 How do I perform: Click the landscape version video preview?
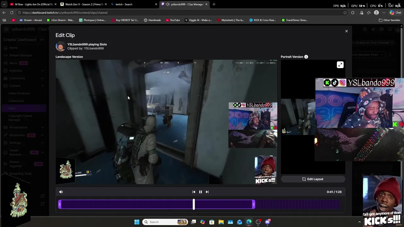point(166,122)
